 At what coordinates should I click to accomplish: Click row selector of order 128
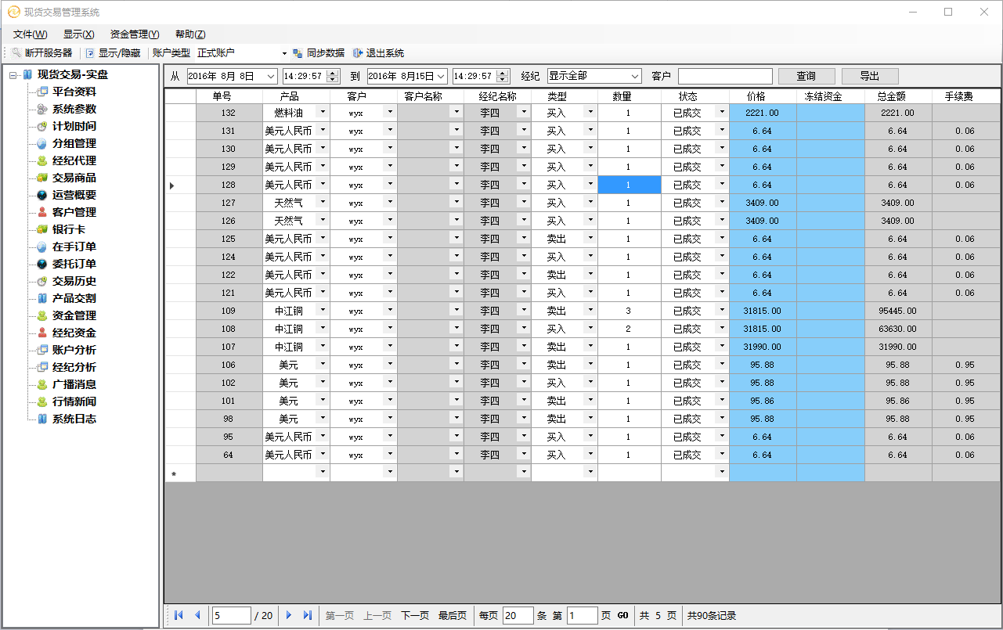pyautogui.click(x=180, y=185)
